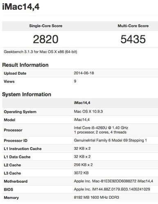Click the iMac14,4 system table header

(82, 103)
